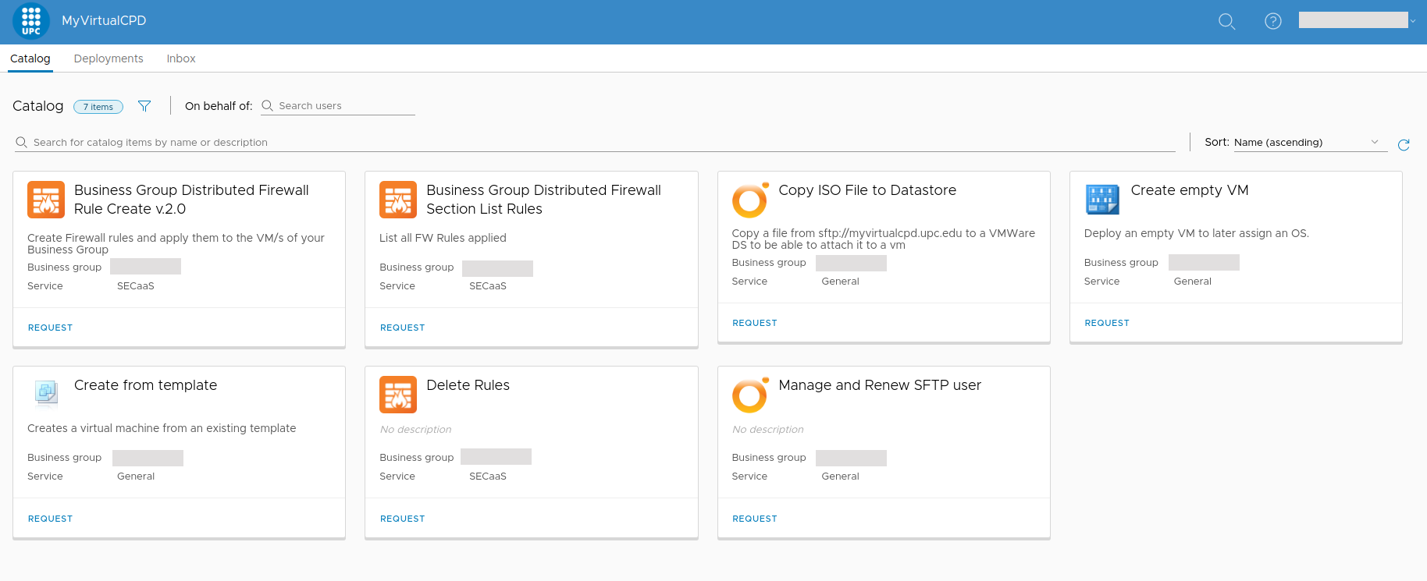Click the On behalf of search users field

(344, 106)
